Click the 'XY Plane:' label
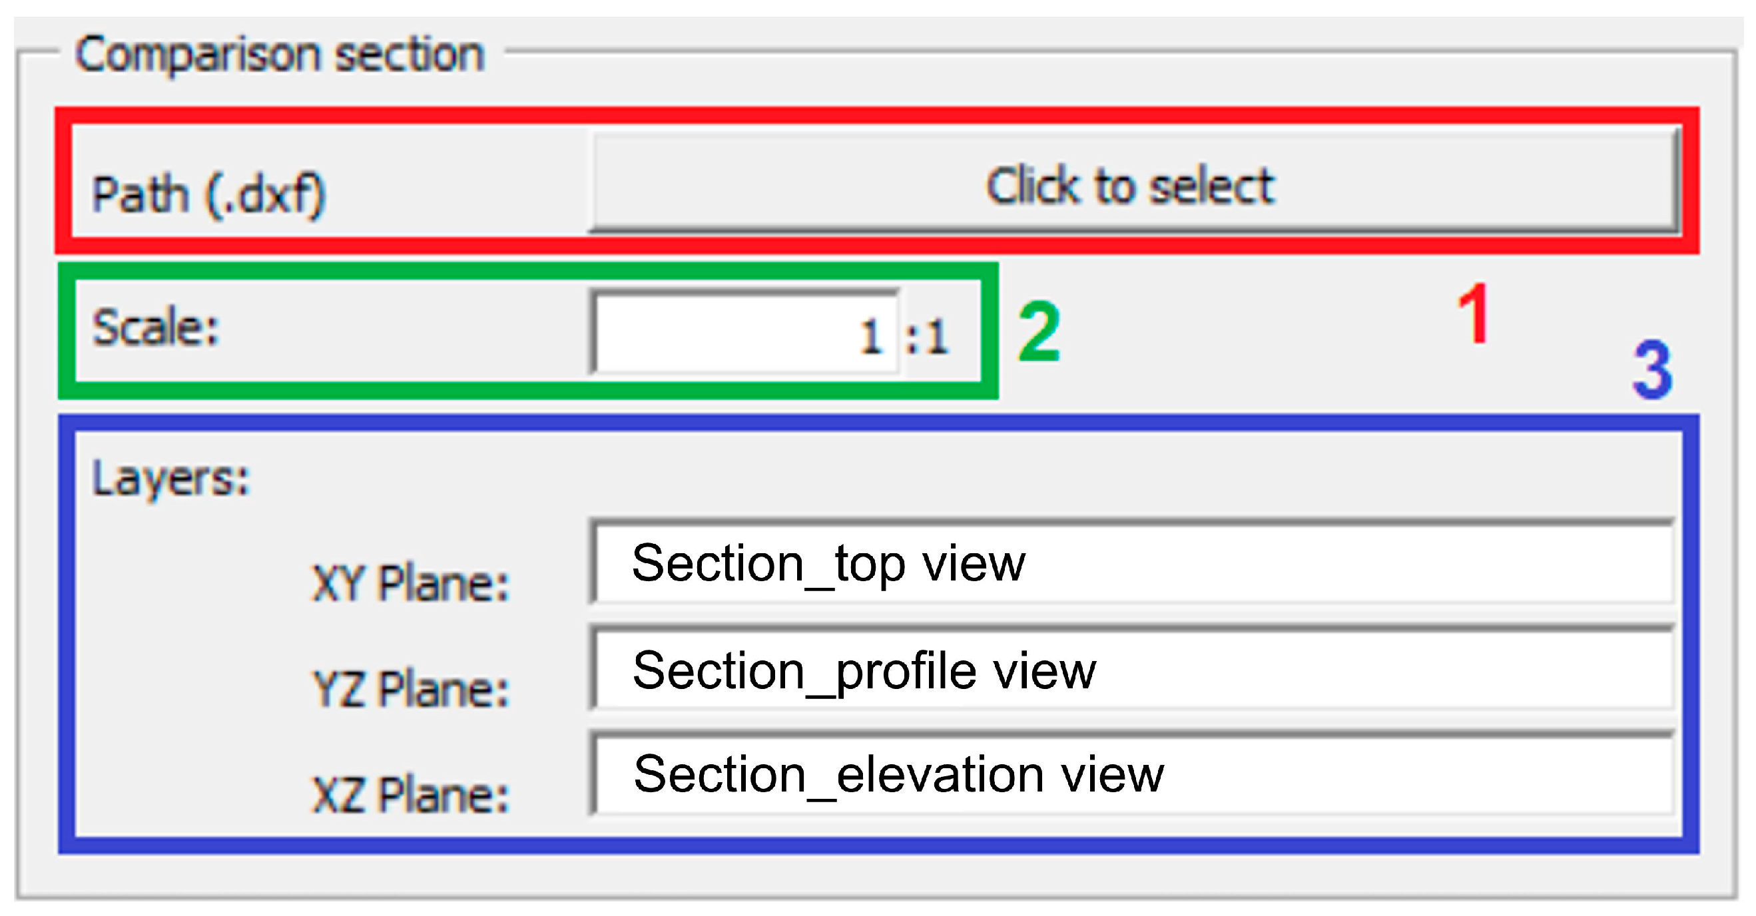The width and height of the screenshot is (1756, 916). click(410, 584)
